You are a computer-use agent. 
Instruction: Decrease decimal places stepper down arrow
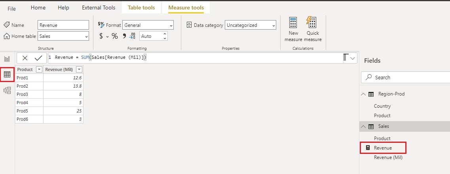[x=165, y=38]
